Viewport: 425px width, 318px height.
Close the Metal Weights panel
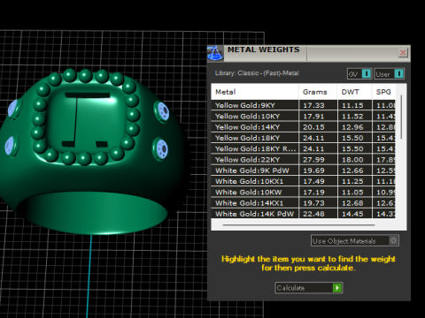point(403,53)
